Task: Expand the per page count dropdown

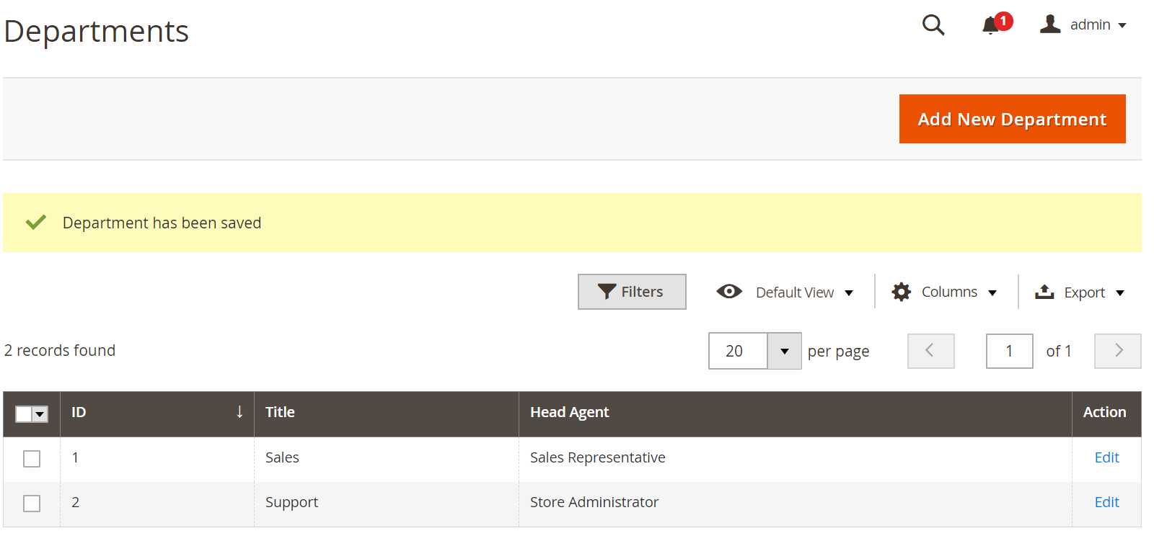Action: (x=784, y=351)
